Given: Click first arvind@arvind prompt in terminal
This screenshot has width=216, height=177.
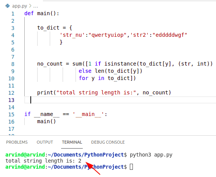Looking at the screenshot, I should click(x=25, y=155).
